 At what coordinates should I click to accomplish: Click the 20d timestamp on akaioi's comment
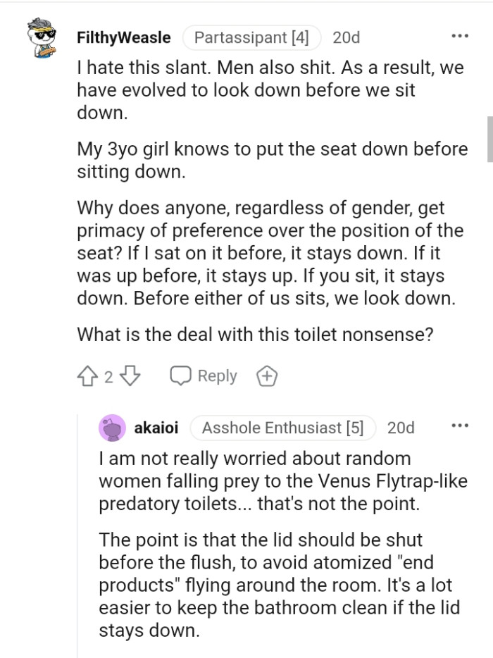(400, 427)
